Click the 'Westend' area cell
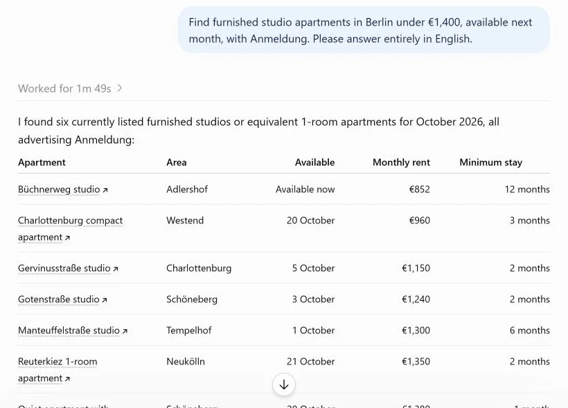568x408 pixels. 185,221
